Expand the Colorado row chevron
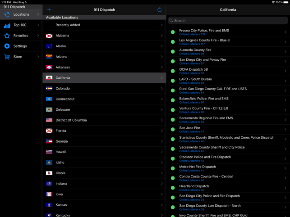The image size is (290, 217). (161, 88)
